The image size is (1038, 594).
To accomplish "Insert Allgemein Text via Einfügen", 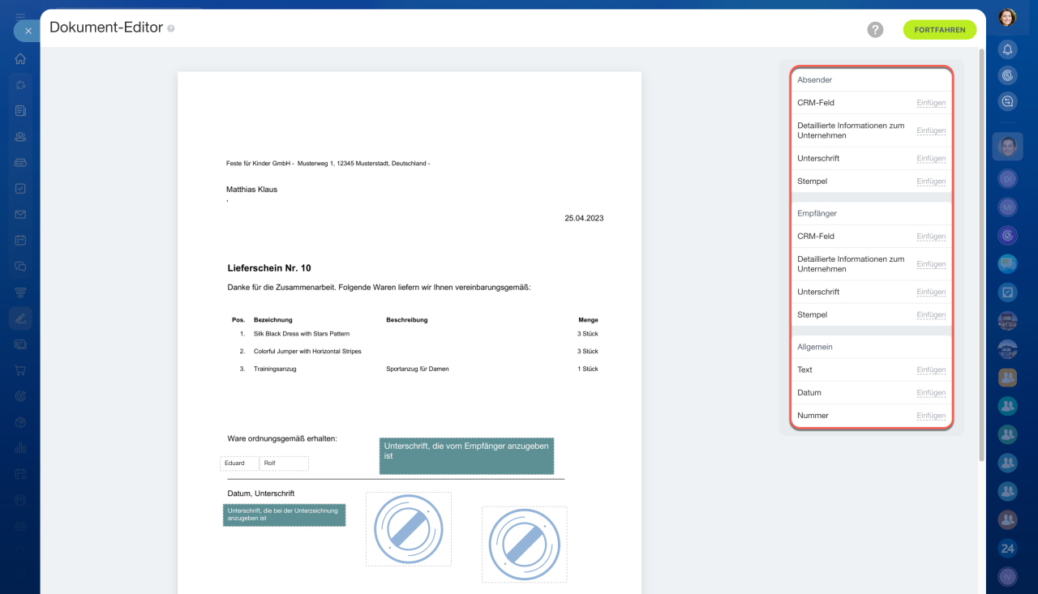I will click(x=931, y=370).
